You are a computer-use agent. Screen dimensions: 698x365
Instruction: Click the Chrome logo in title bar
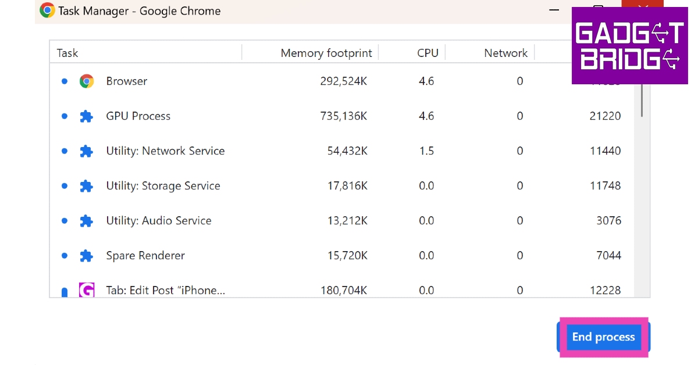[x=47, y=10]
